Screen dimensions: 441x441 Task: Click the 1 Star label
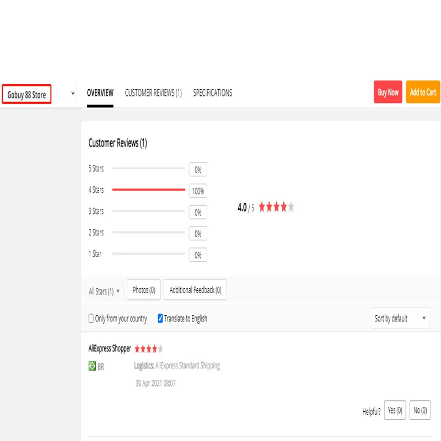click(x=95, y=254)
